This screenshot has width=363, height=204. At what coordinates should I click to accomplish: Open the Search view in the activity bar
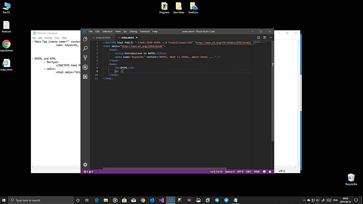[x=85, y=48]
